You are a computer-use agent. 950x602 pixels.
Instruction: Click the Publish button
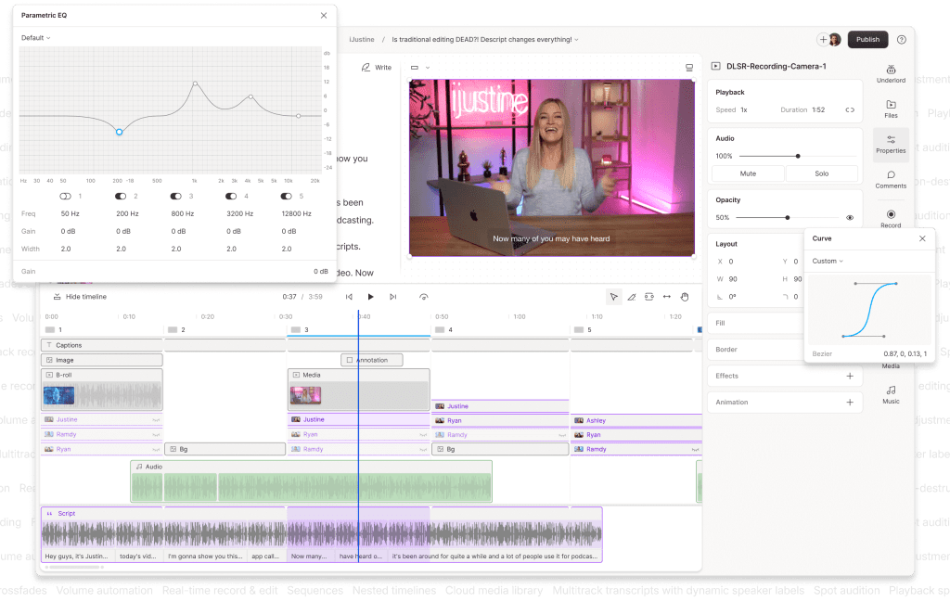(x=867, y=40)
